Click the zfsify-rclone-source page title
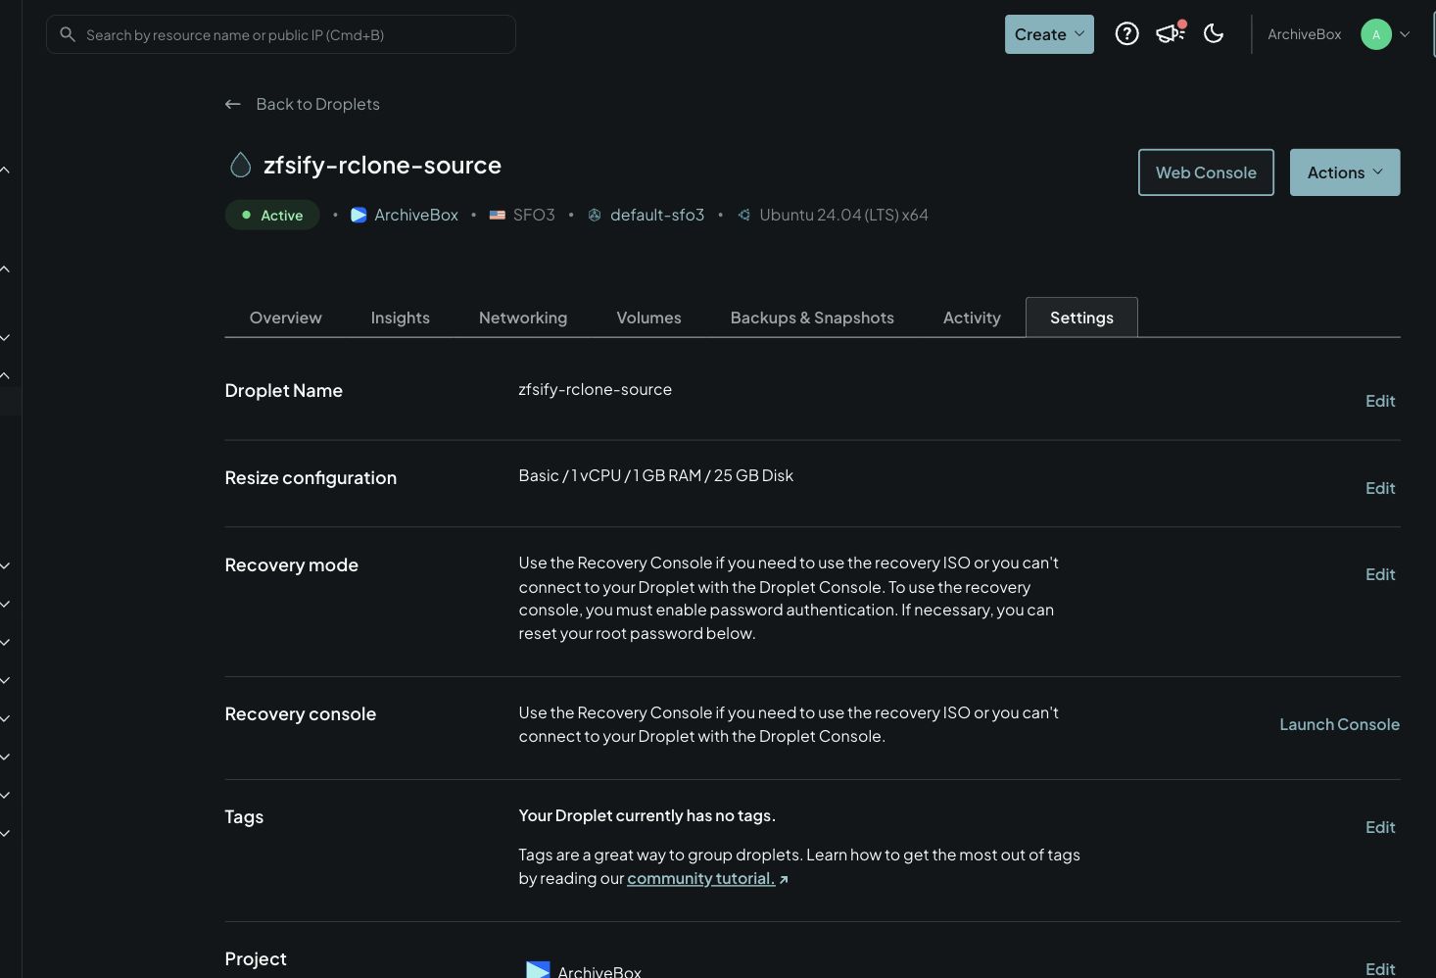 [382, 165]
